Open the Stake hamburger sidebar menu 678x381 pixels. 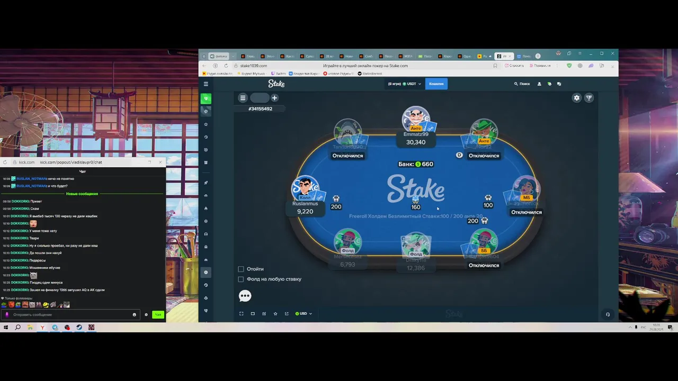[206, 84]
